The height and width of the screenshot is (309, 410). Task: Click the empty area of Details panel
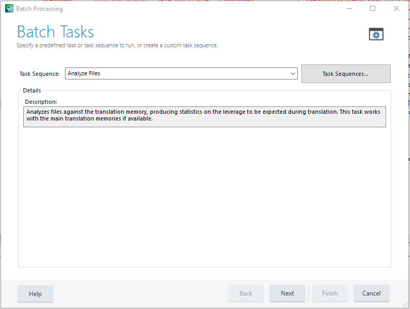tap(204, 197)
